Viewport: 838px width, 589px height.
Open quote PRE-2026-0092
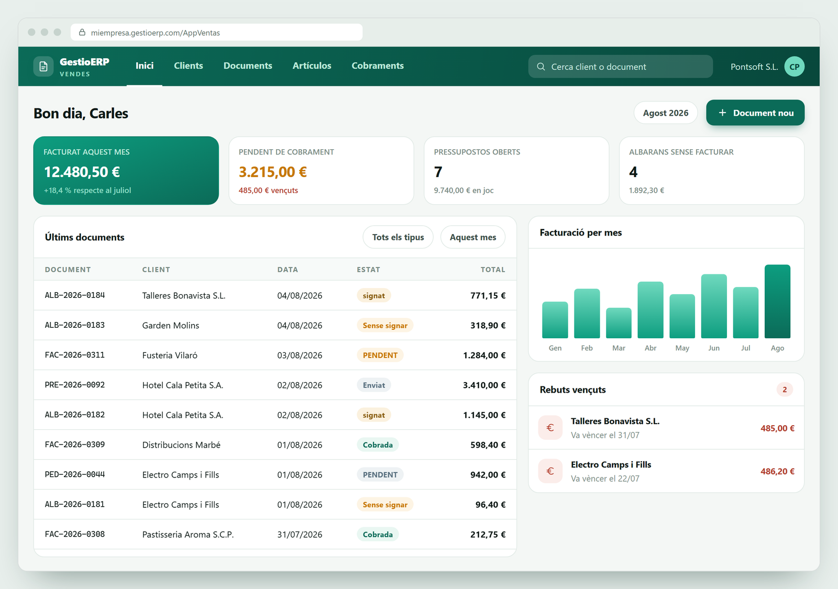[75, 385]
